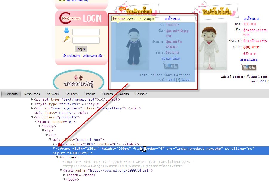Click the index_product_new.php src link

tap(199, 149)
